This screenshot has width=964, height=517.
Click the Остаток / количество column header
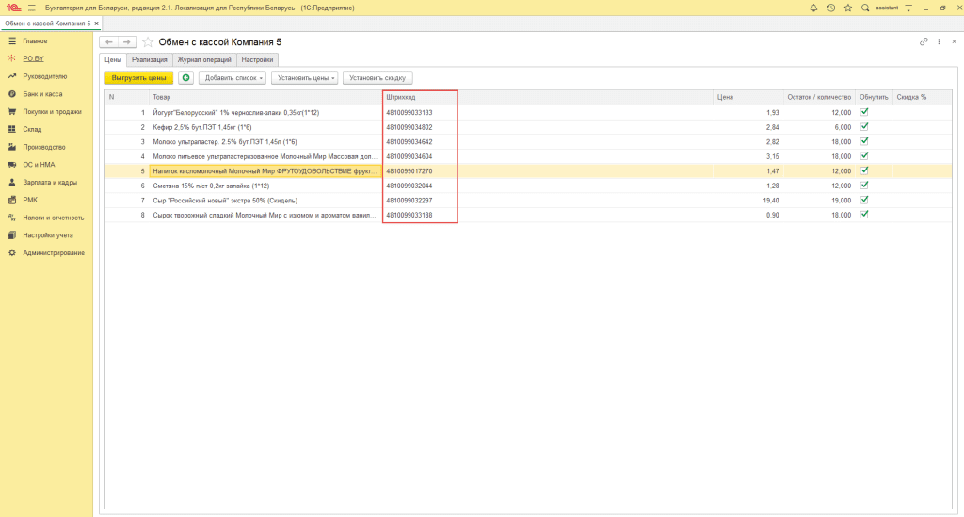820,97
